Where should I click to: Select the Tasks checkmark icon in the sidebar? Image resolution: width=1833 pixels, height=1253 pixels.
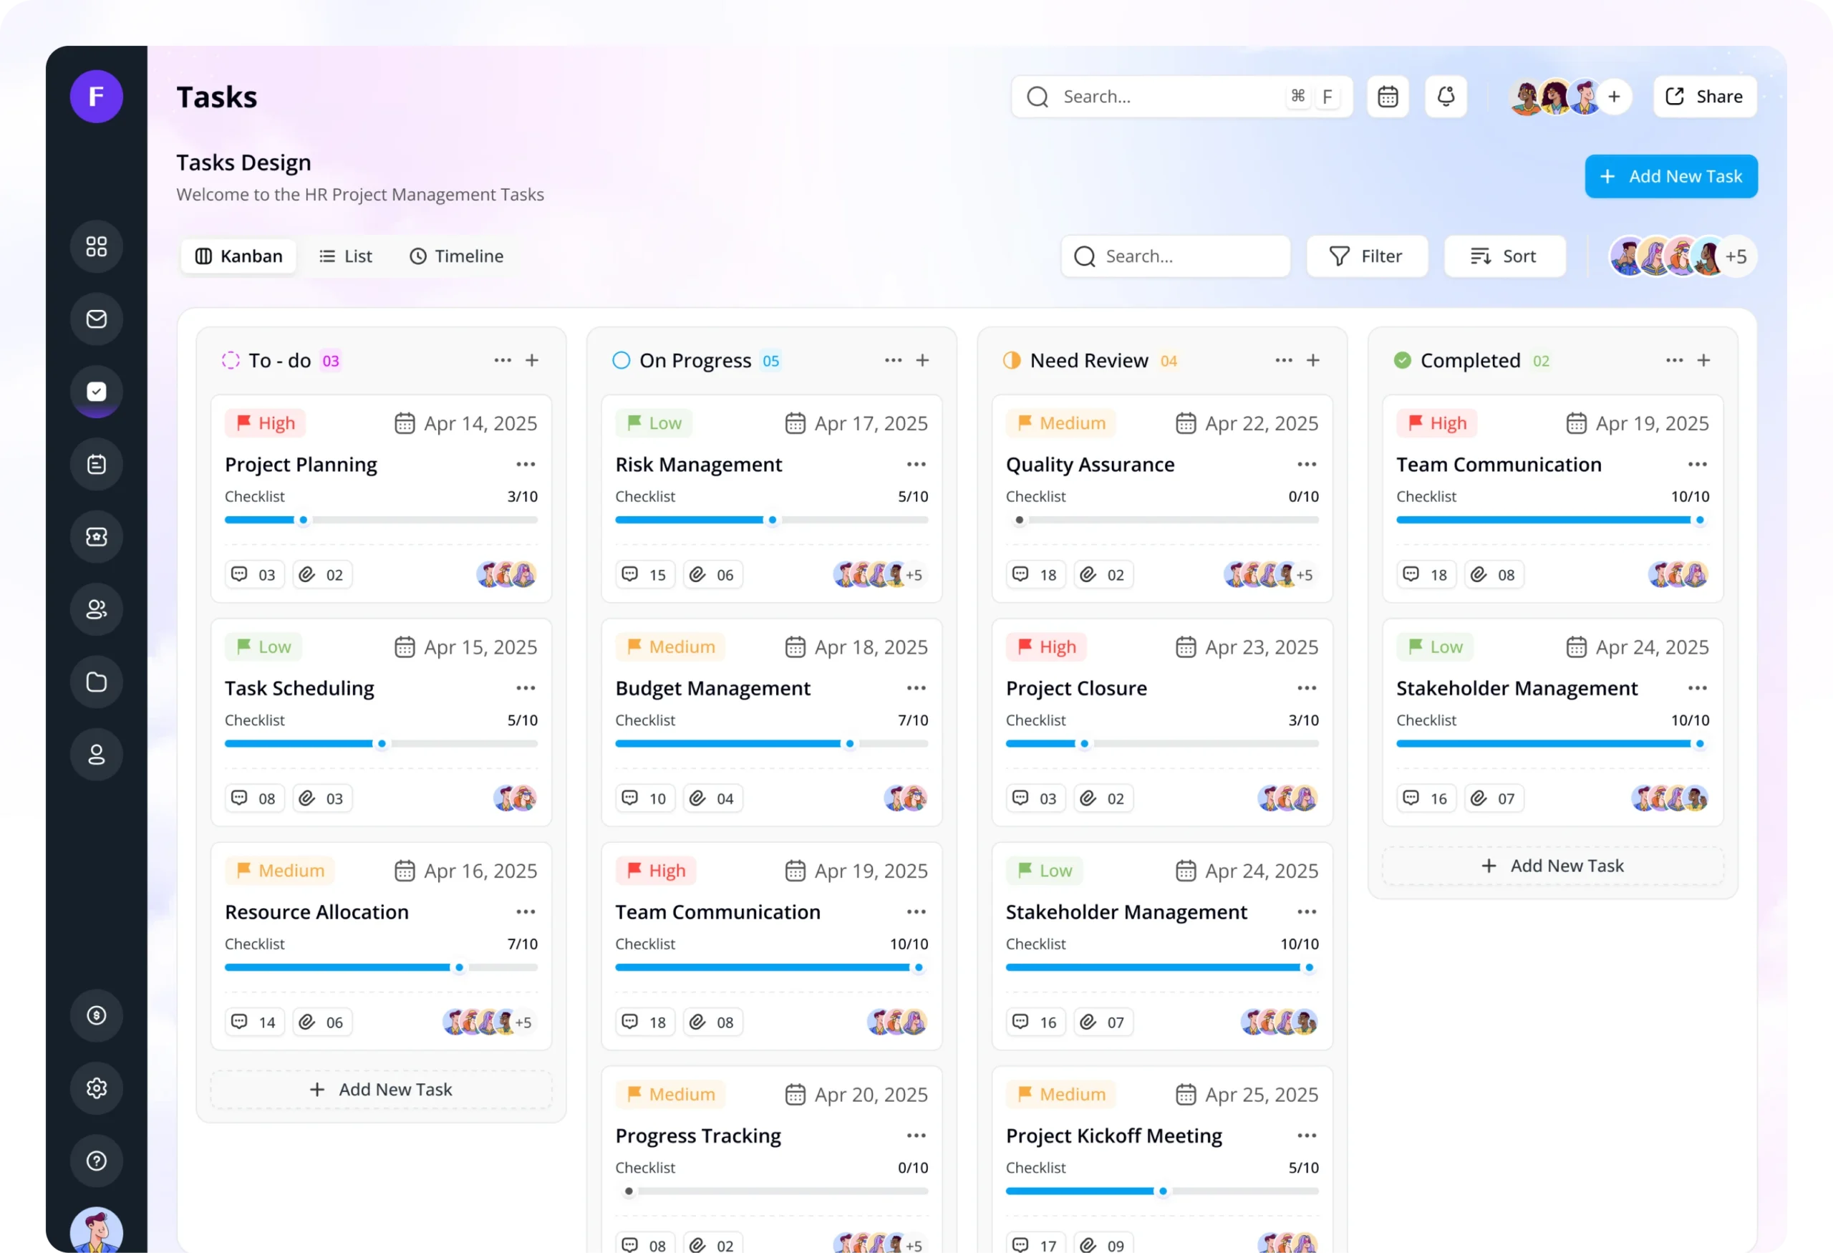coord(96,392)
